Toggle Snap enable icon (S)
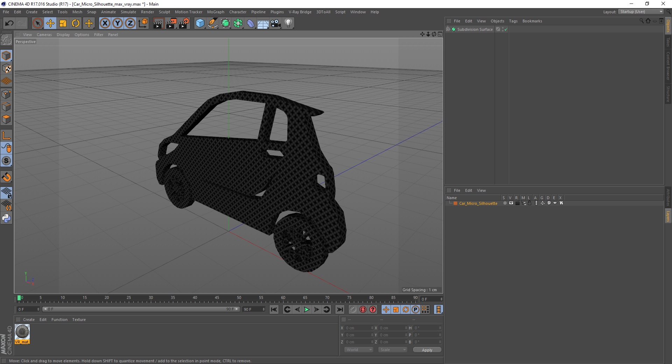This screenshot has width=672, height=364. 6,161
